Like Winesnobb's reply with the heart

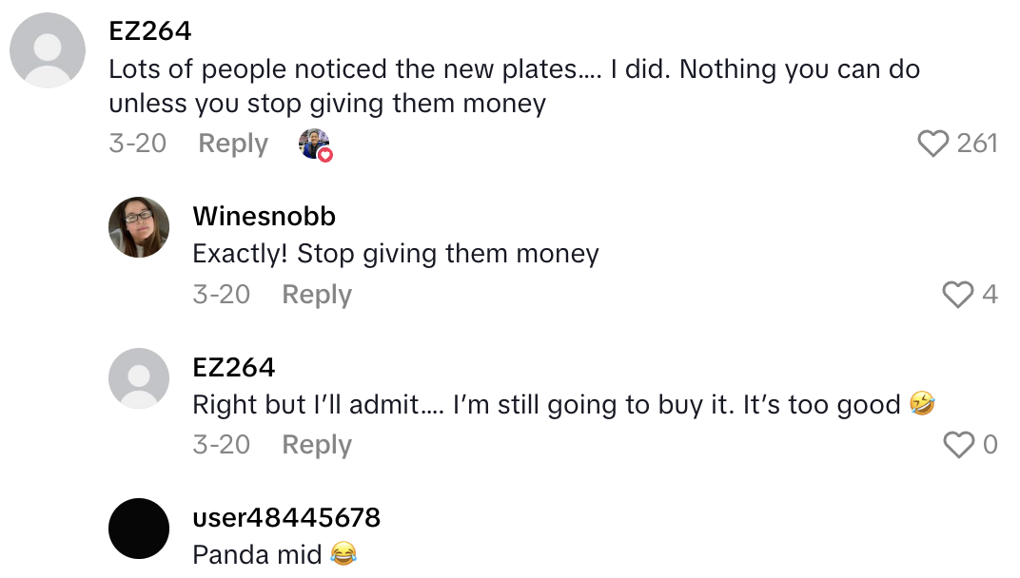tap(958, 295)
